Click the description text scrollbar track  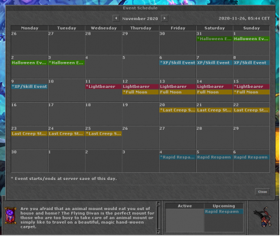158,218
